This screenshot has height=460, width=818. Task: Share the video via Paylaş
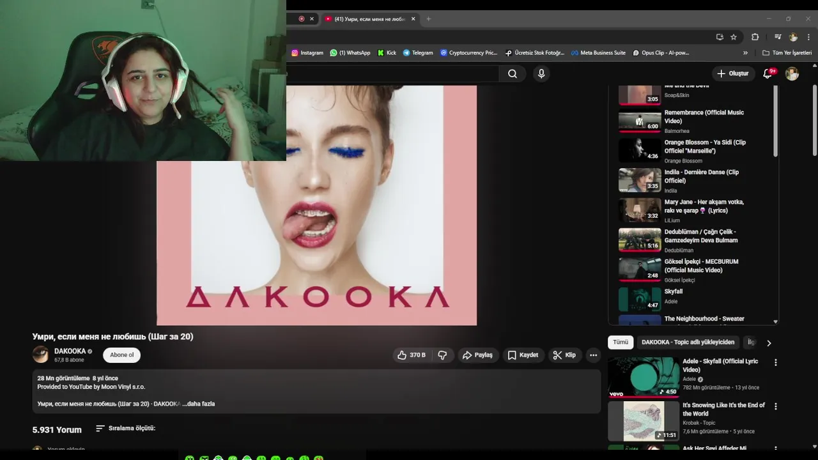478,355
